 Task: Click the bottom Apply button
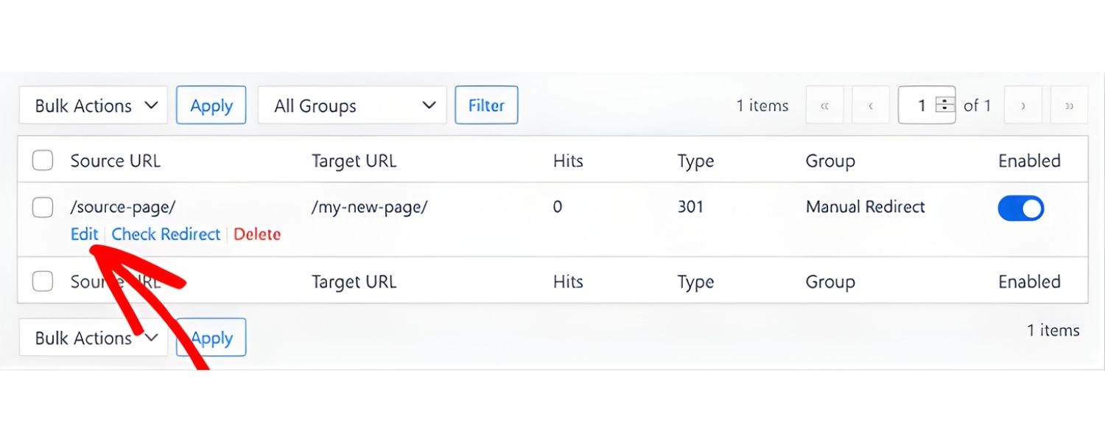click(211, 337)
